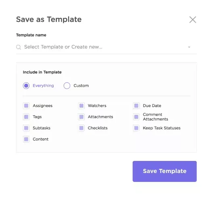Click the Everything label text
Image resolution: width=213 pixels, height=198 pixels.
[x=43, y=85]
